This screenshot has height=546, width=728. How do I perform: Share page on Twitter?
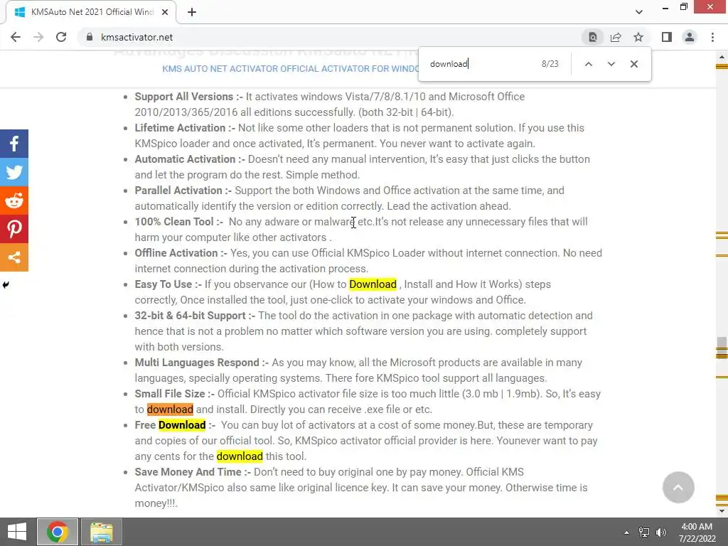(x=14, y=172)
